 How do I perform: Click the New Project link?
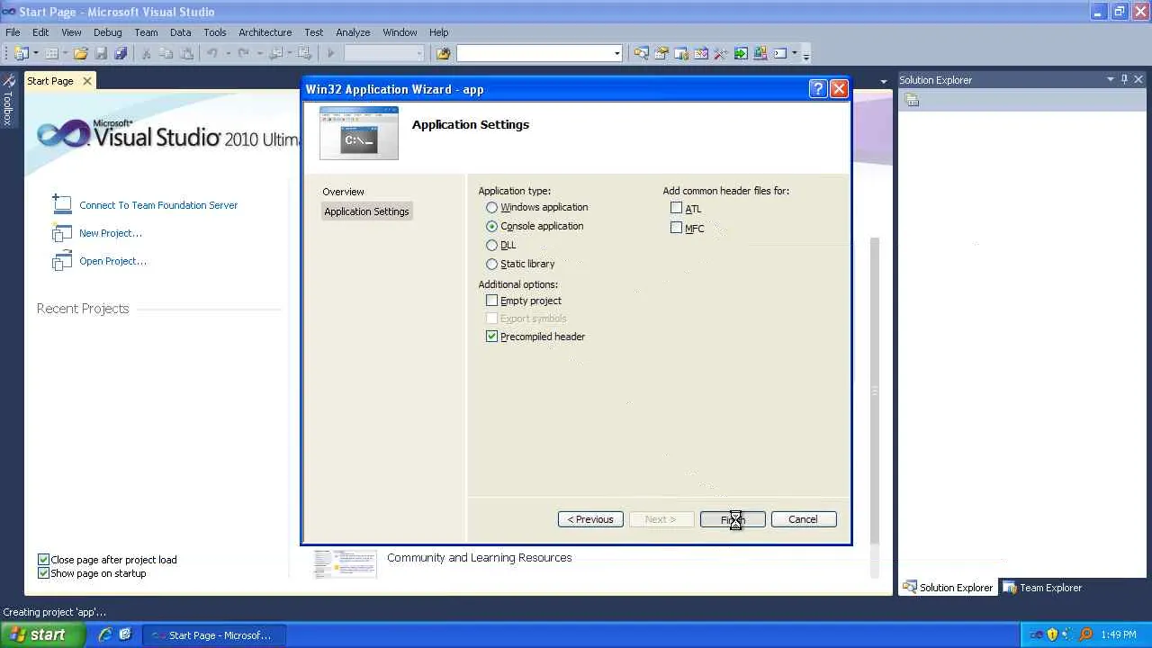click(x=111, y=233)
